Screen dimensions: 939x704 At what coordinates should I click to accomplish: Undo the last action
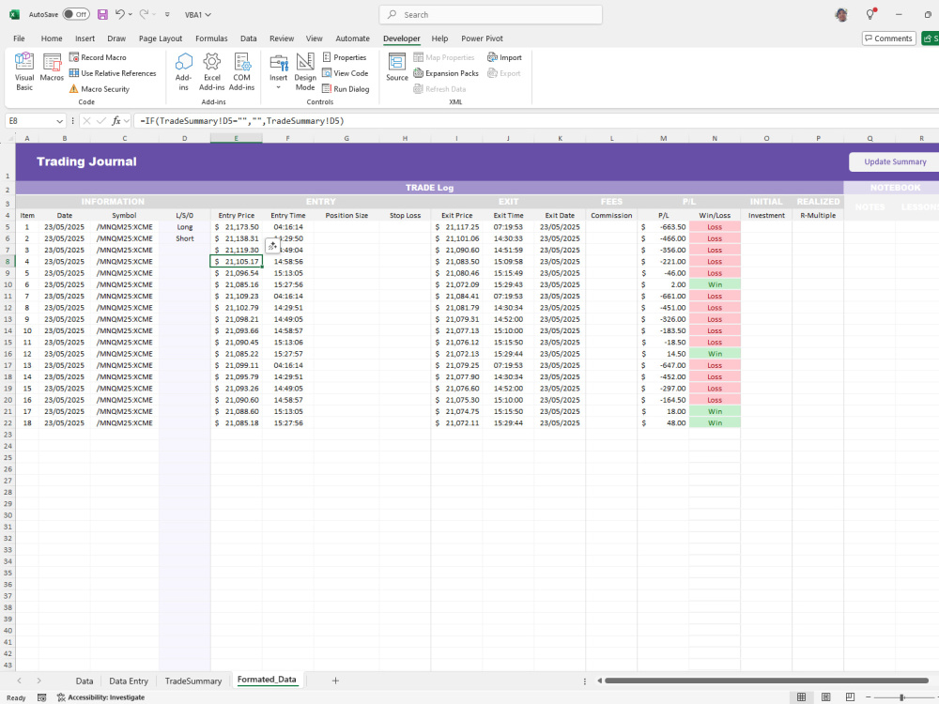coord(120,14)
